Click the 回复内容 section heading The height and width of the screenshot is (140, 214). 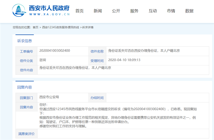coord(25,87)
